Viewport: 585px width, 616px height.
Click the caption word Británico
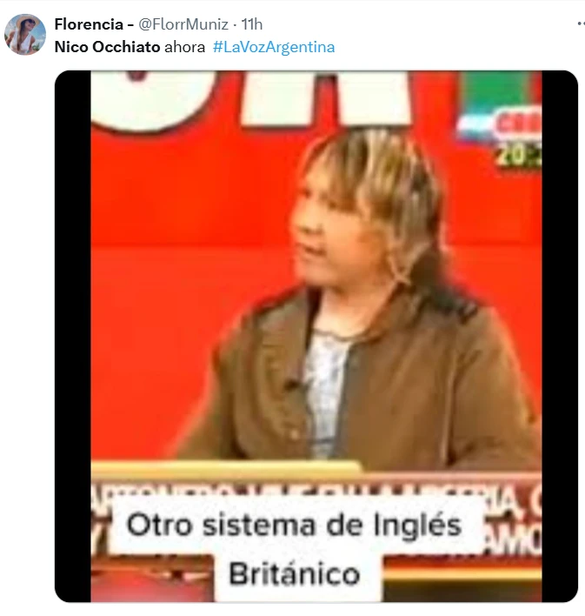[295, 574]
